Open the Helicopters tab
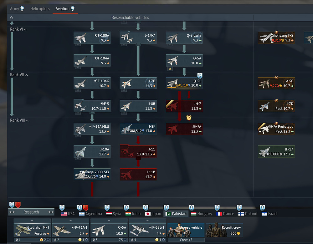The height and width of the screenshot is (244, 313). (x=40, y=9)
